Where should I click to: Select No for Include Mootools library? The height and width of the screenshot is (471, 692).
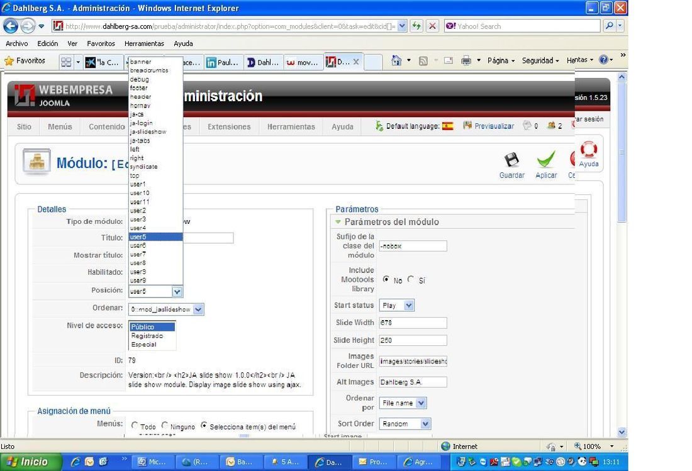pyautogui.click(x=386, y=279)
